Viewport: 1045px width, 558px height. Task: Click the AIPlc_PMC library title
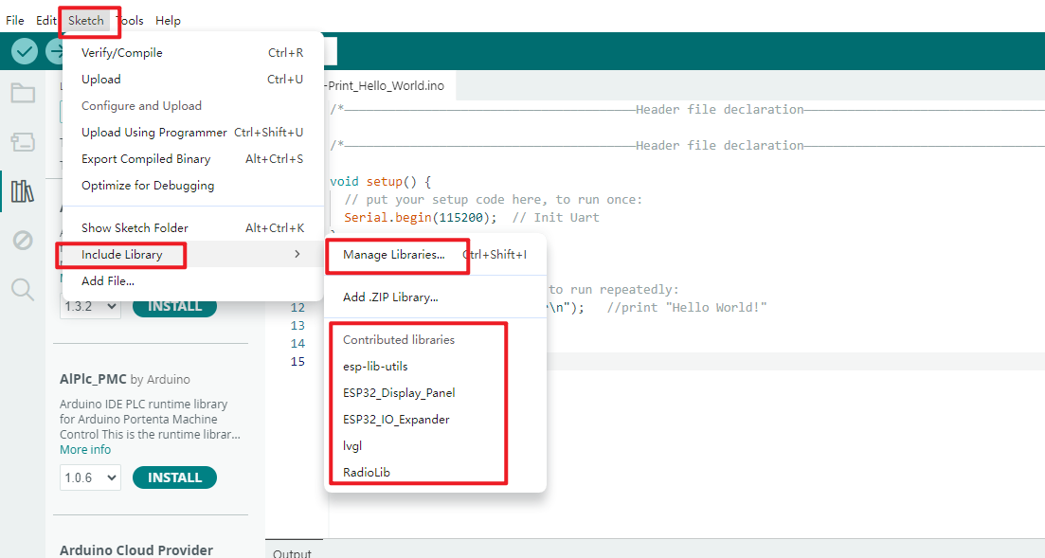tap(93, 379)
